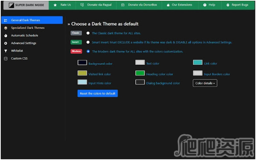
Task: Click the Specialized Dark Themes cube icon
Action: point(6,28)
